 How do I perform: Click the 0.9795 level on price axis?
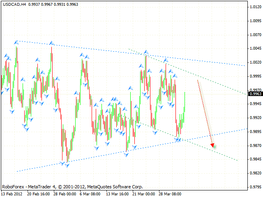[x=255, y=187]
